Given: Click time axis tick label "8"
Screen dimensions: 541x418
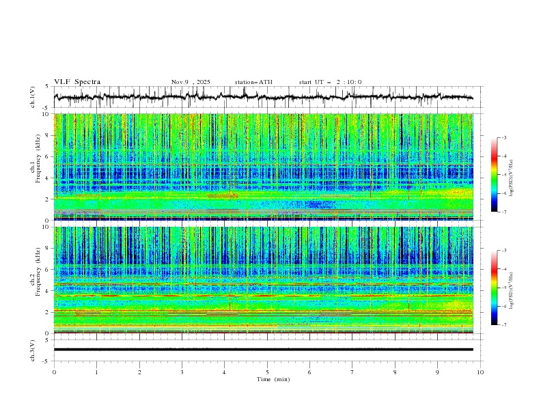Looking at the screenshot, I should pyautogui.click(x=395, y=372).
